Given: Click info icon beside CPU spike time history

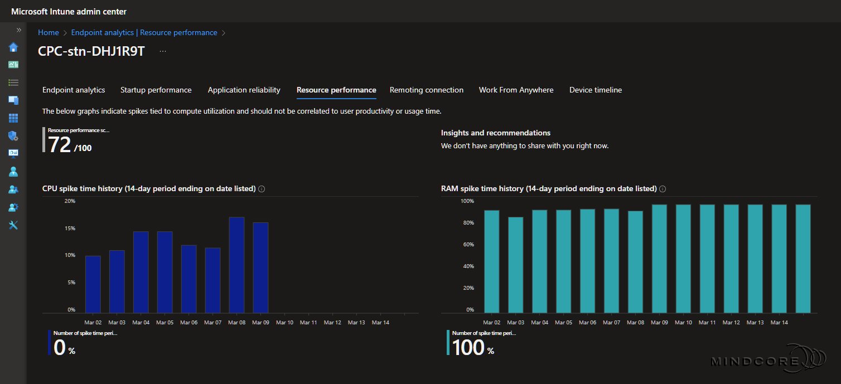Looking at the screenshot, I should tap(262, 189).
